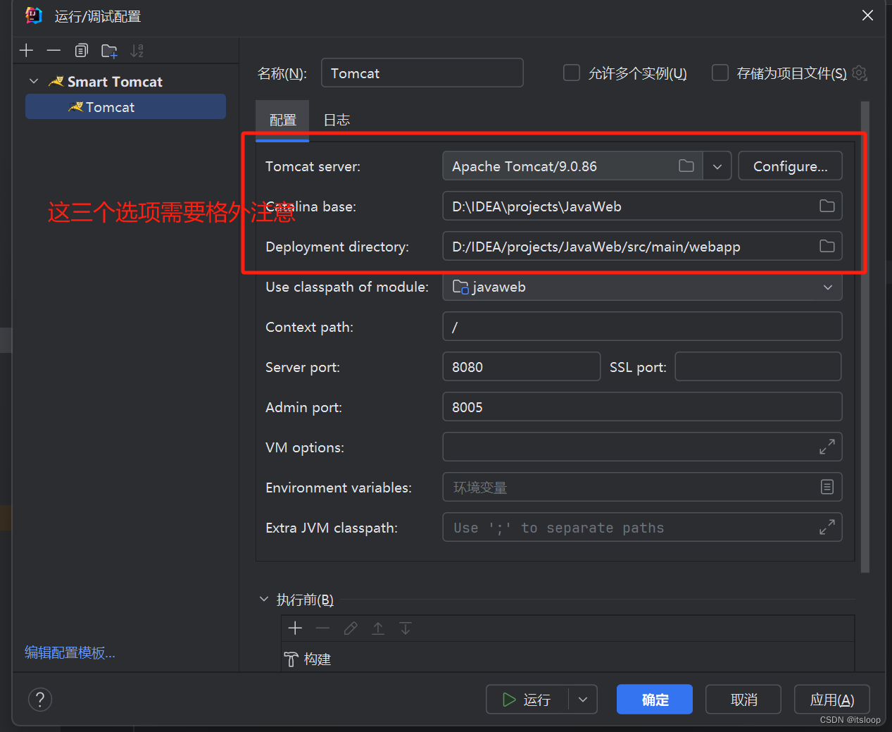The height and width of the screenshot is (732, 892).
Task: Switch to the 配置 tab
Action: (282, 120)
